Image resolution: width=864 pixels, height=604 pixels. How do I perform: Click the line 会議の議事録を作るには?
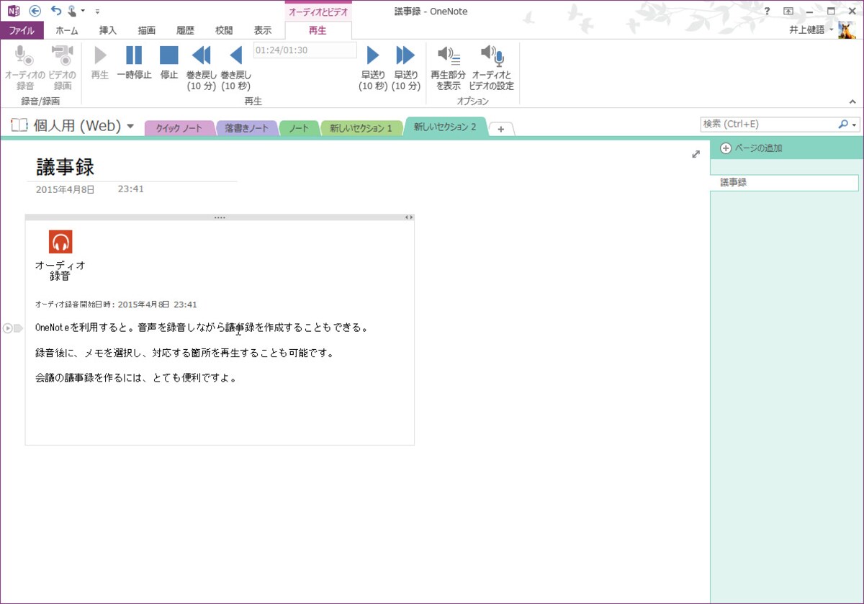coord(136,377)
